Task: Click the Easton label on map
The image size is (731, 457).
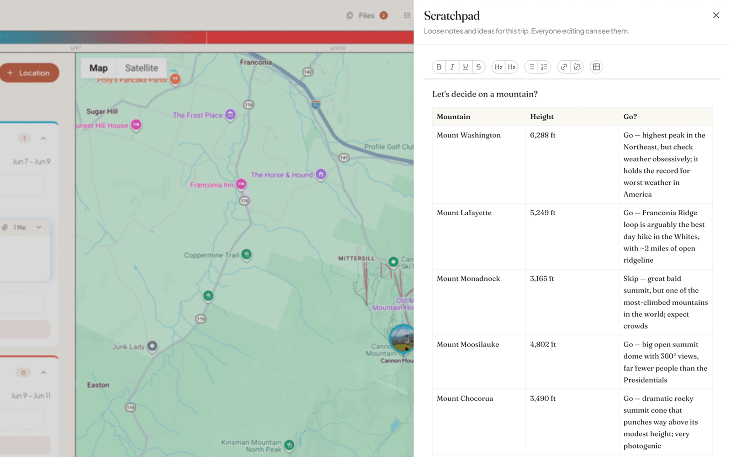Action: coord(98,385)
